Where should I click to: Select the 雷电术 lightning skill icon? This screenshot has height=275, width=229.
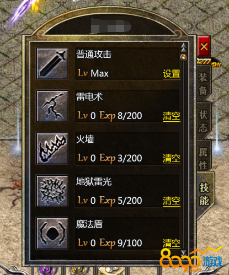[52, 106]
